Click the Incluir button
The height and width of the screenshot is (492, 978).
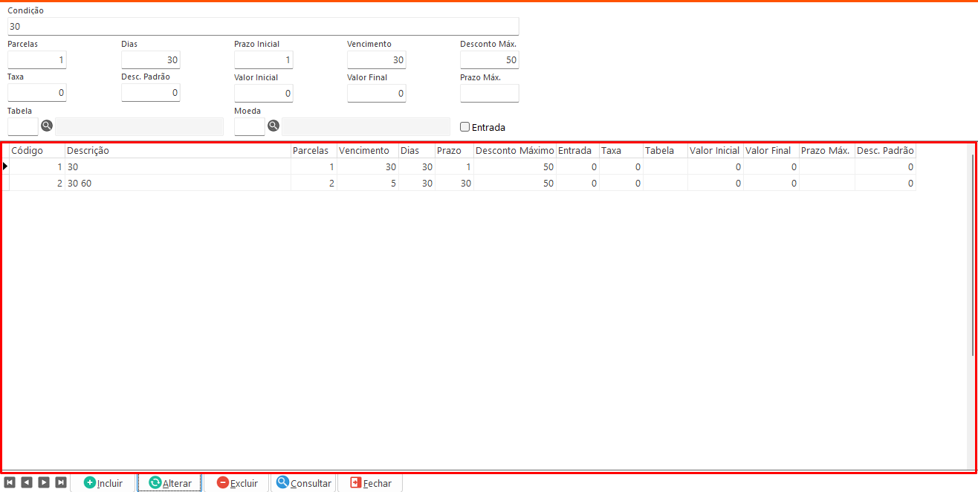point(103,483)
